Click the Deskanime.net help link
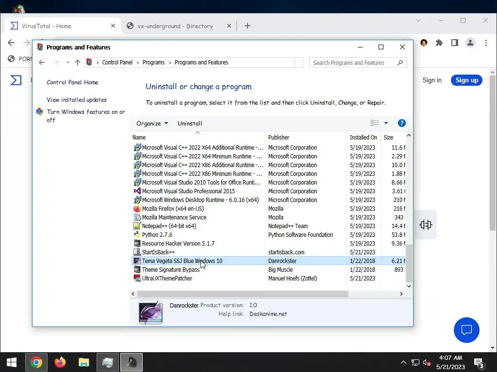 [268, 314]
